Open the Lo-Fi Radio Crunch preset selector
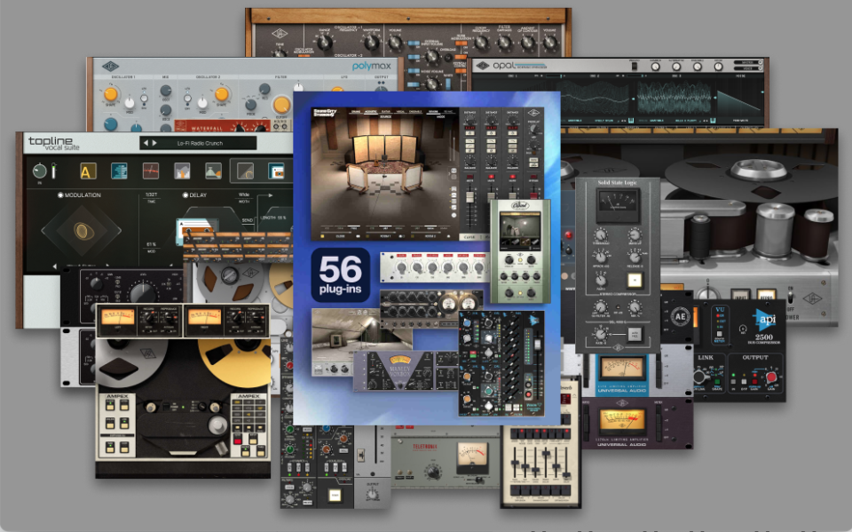The height and width of the screenshot is (532, 852). click(x=199, y=143)
